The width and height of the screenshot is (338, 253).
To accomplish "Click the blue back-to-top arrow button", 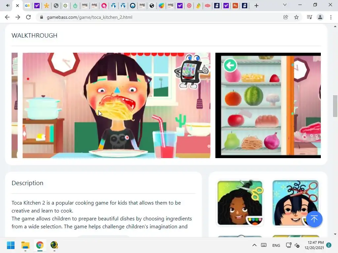I will [x=314, y=219].
